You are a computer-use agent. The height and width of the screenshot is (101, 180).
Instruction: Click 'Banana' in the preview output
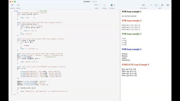(x=125, y=56)
